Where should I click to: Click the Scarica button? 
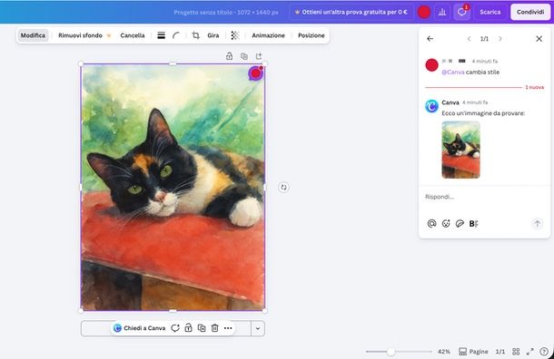tap(490, 12)
